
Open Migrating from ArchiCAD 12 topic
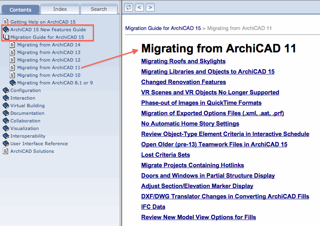[x=49, y=60]
